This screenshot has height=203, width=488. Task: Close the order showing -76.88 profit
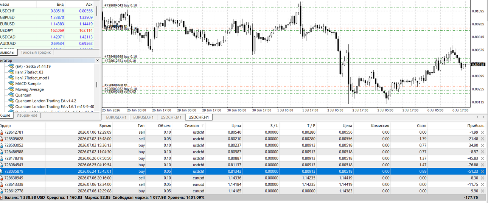482,165
